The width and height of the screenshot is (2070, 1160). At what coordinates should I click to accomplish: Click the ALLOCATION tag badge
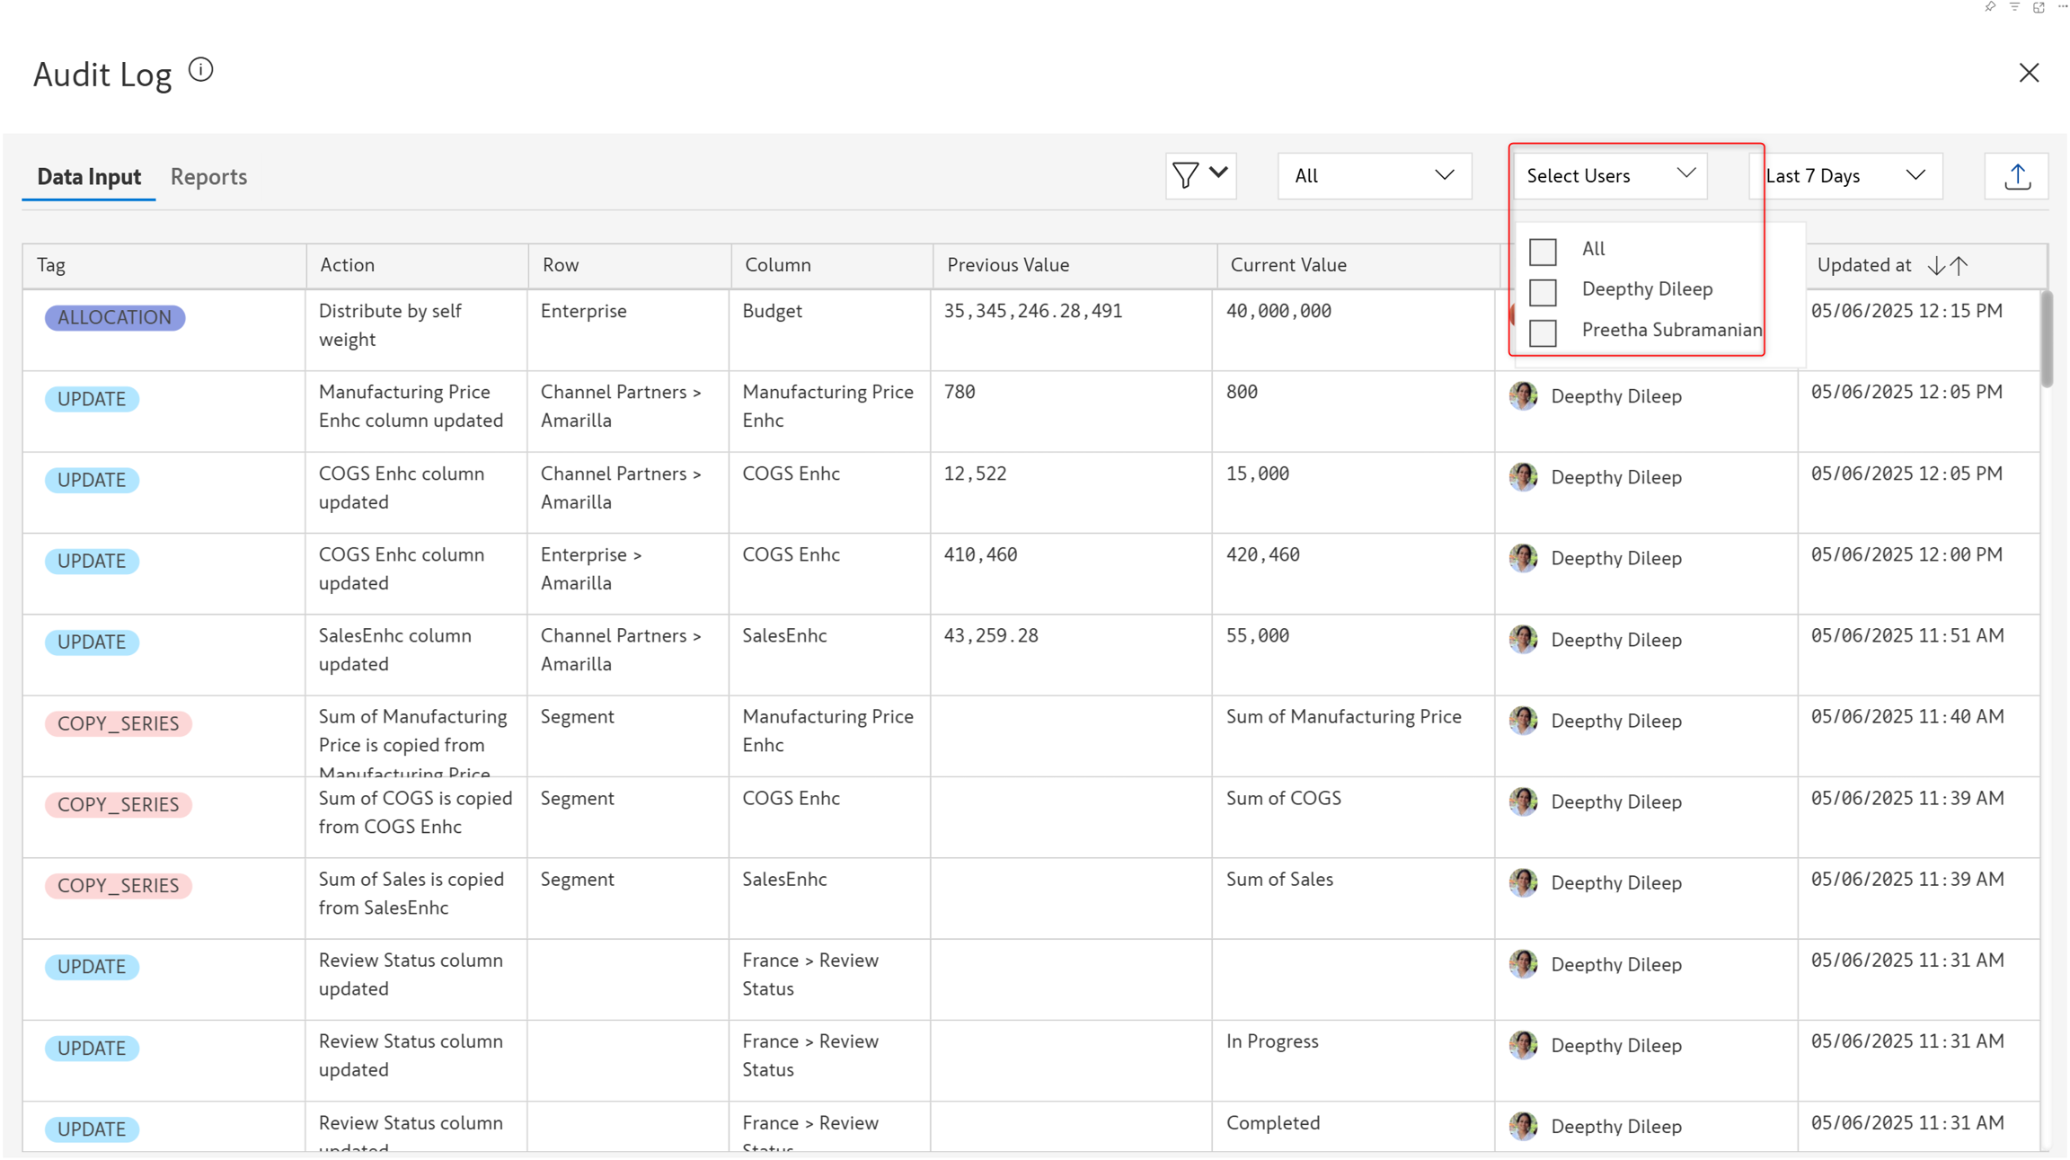[114, 317]
